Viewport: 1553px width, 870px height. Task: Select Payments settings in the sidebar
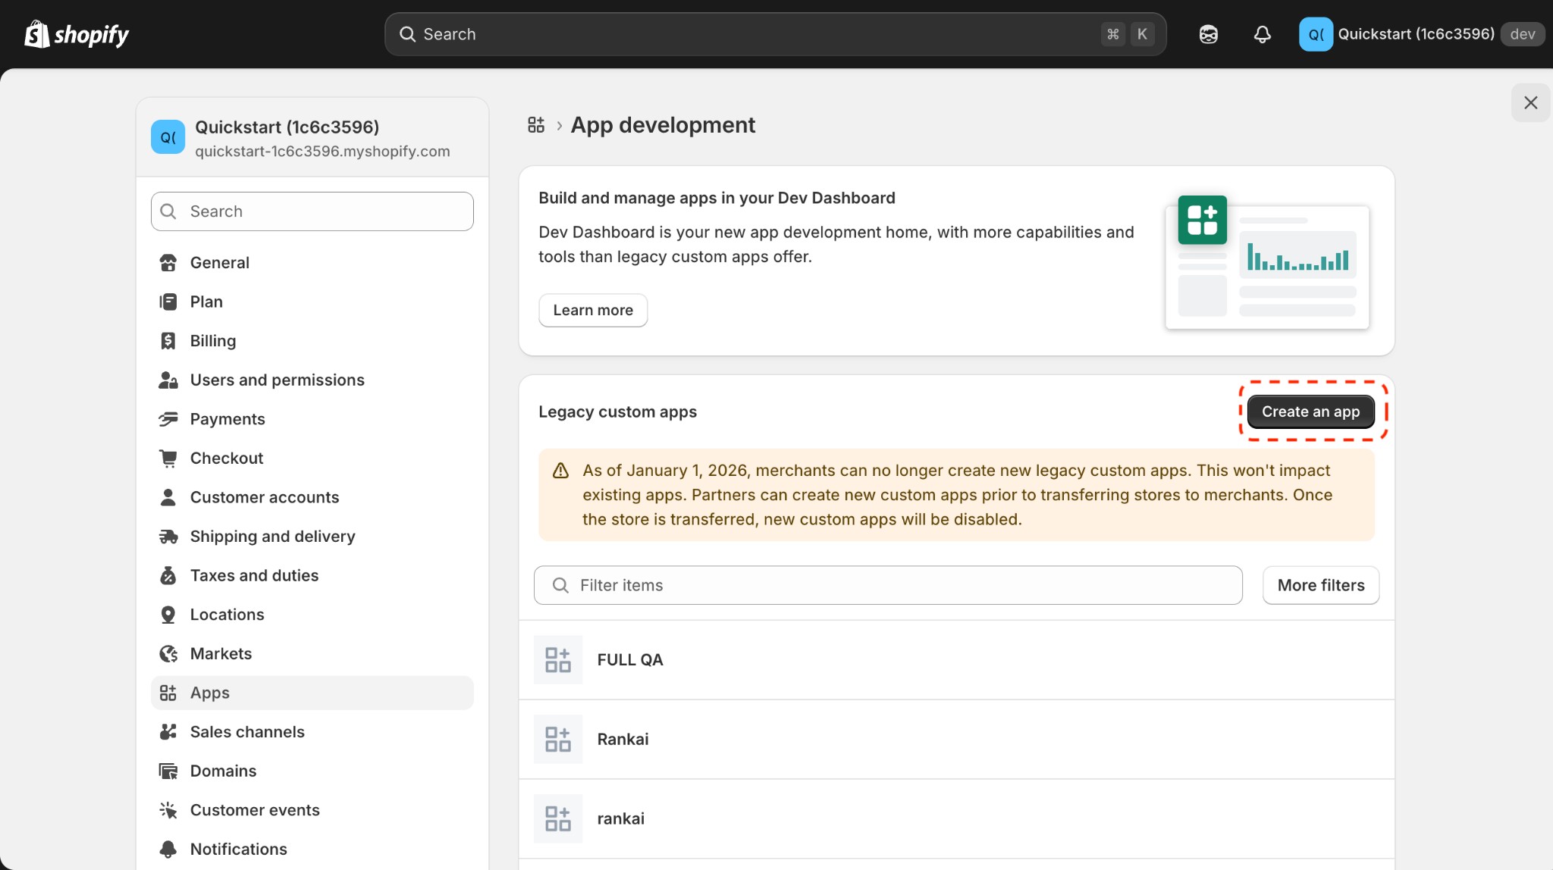pyautogui.click(x=227, y=418)
